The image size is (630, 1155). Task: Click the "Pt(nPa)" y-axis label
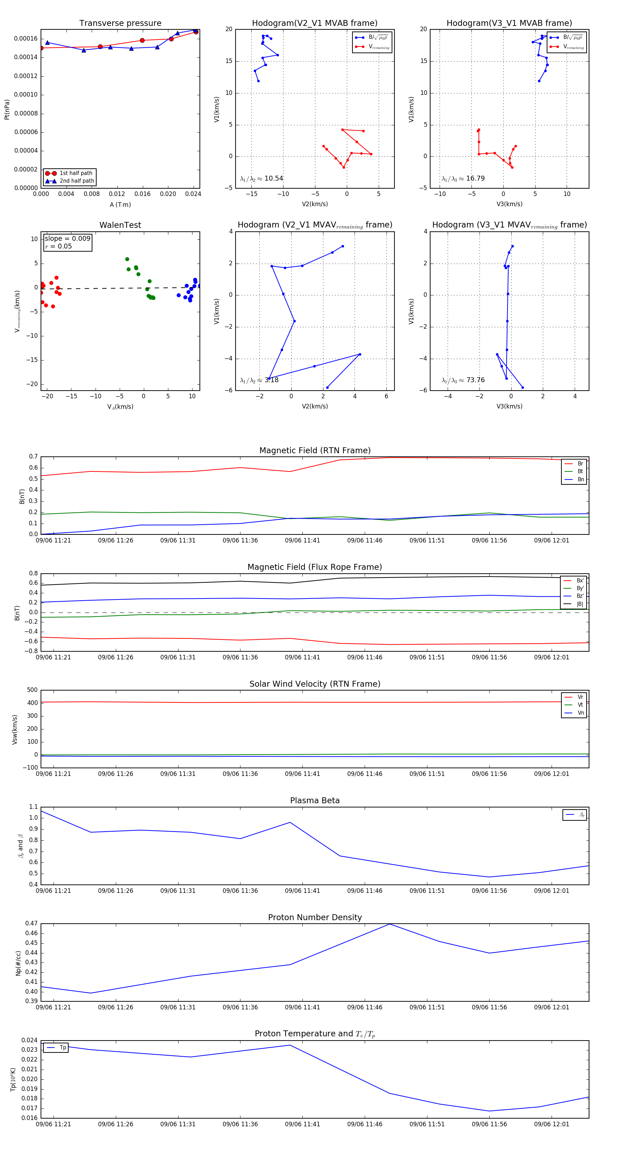pyautogui.click(x=7, y=110)
